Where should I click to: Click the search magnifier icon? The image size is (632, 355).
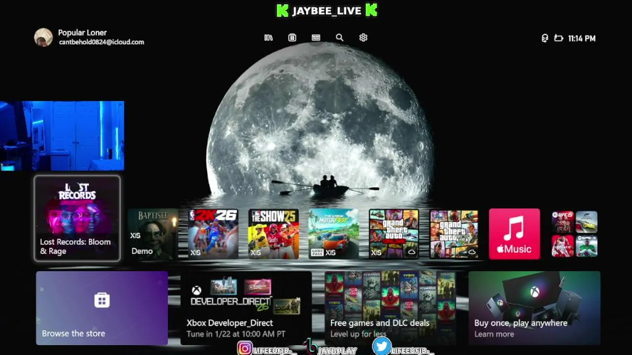point(340,37)
